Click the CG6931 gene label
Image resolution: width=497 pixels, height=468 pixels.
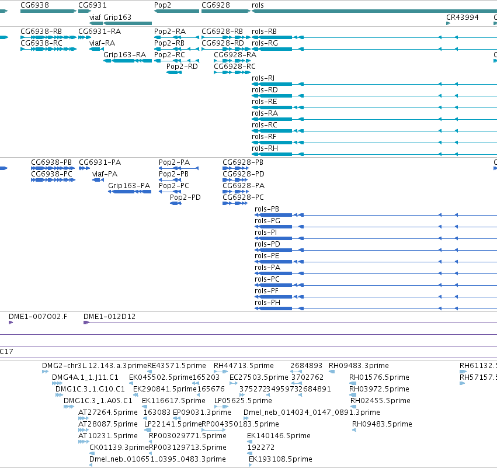[92, 5]
